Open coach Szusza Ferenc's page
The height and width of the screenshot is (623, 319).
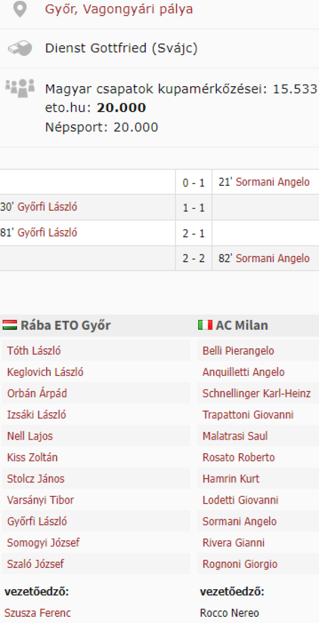click(x=38, y=613)
